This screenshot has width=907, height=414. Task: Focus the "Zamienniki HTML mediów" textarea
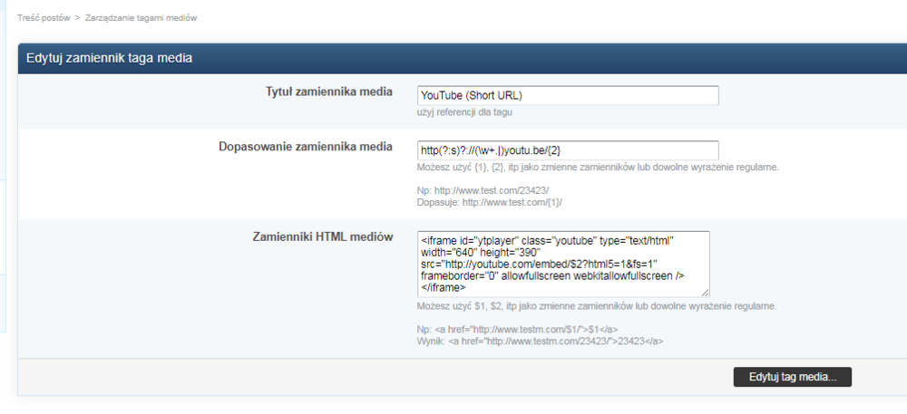point(563,264)
